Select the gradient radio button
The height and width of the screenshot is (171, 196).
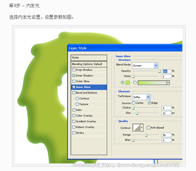[135, 82]
